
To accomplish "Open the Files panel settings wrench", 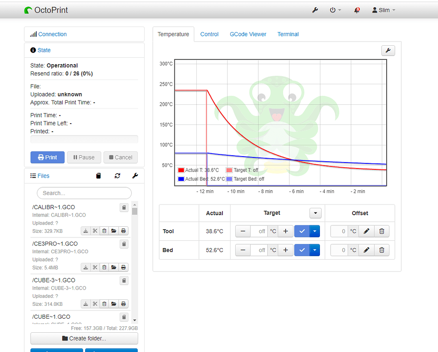I will [136, 175].
